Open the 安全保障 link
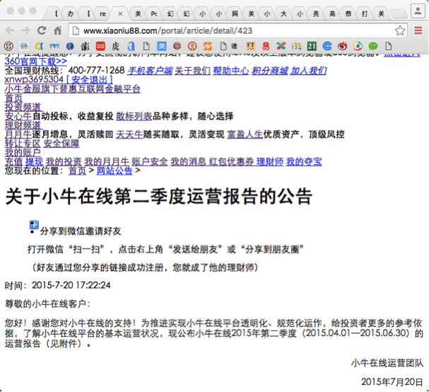Image resolution: width=429 pixels, height=392 pixels. pyautogui.click(x=61, y=143)
